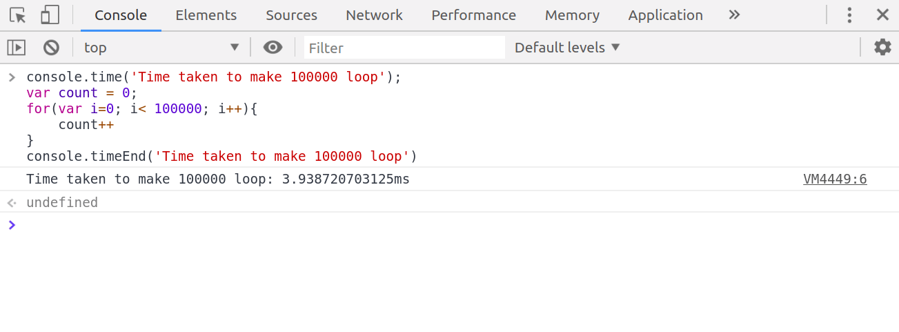Open the Network tab
The height and width of the screenshot is (332, 899).
click(374, 15)
